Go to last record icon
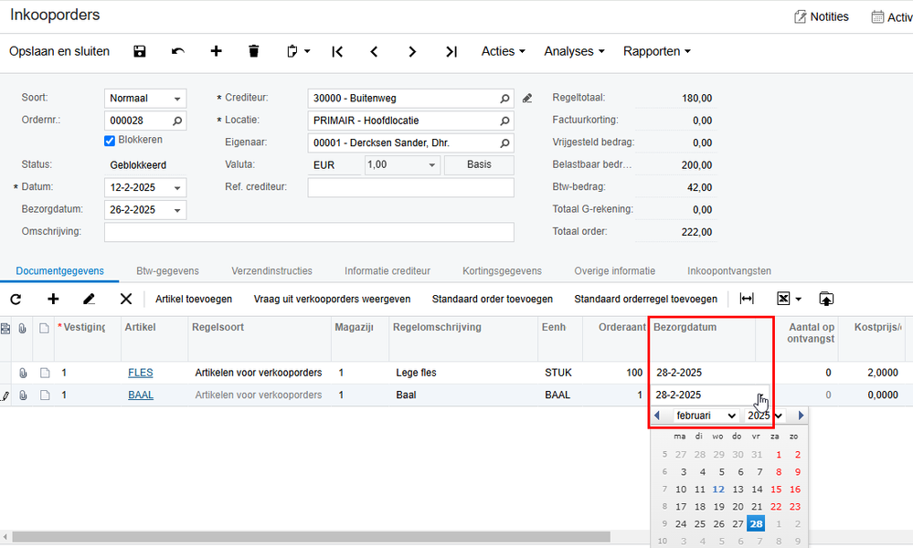This screenshot has width=913, height=548. [451, 52]
